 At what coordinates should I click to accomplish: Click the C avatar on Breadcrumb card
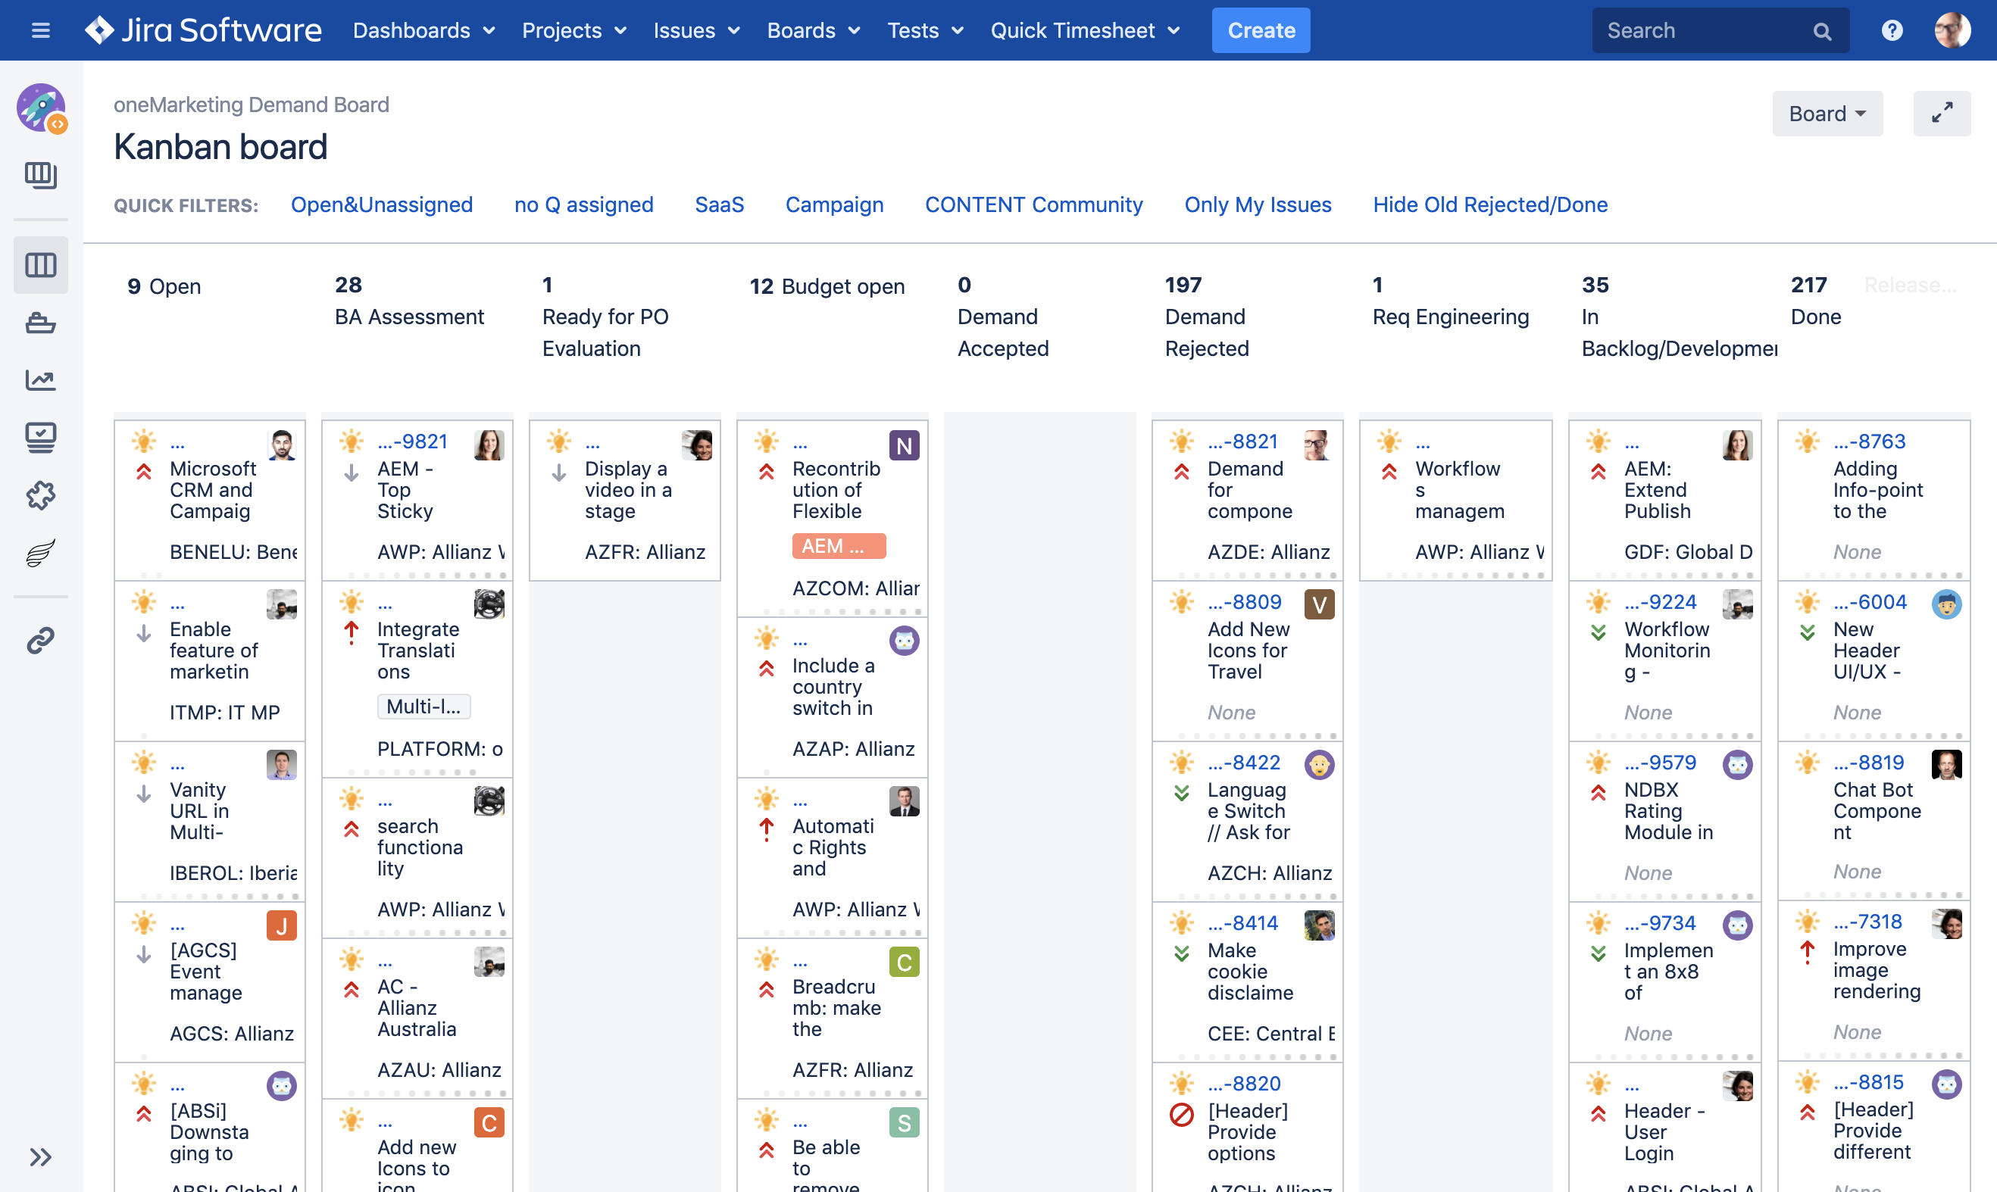(x=904, y=963)
